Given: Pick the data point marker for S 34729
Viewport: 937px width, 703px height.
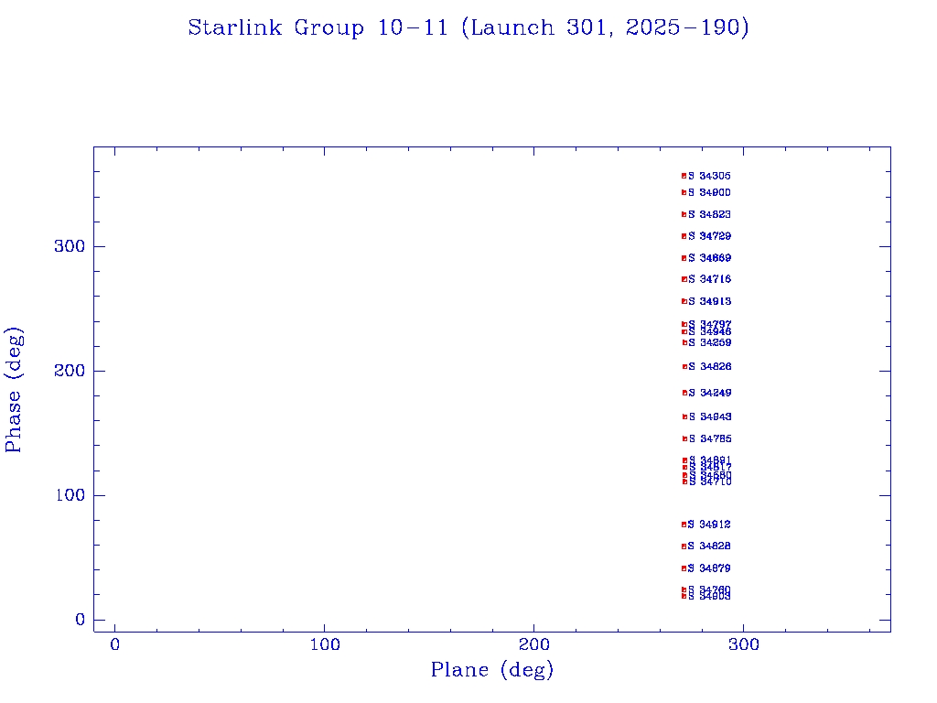Looking at the screenshot, I should click(x=684, y=236).
